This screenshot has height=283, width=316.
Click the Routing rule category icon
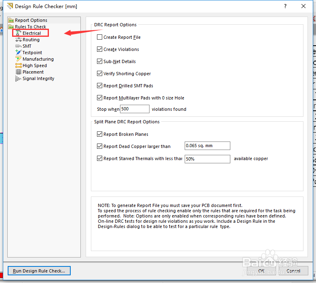coord(18,40)
